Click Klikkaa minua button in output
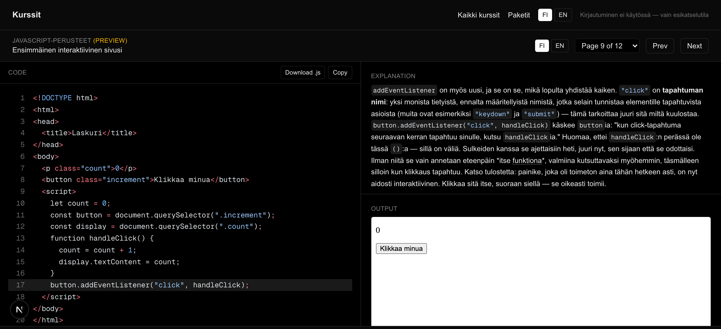Screen dimensions: 721x329 coord(401,249)
